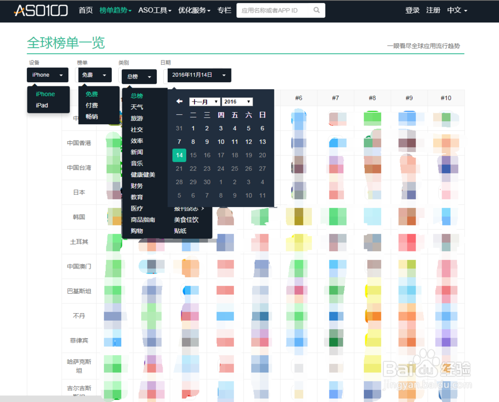Image resolution: width=499 pixels, height=402 pixels.
Task: Select 医疗 category
Action: 137,208
